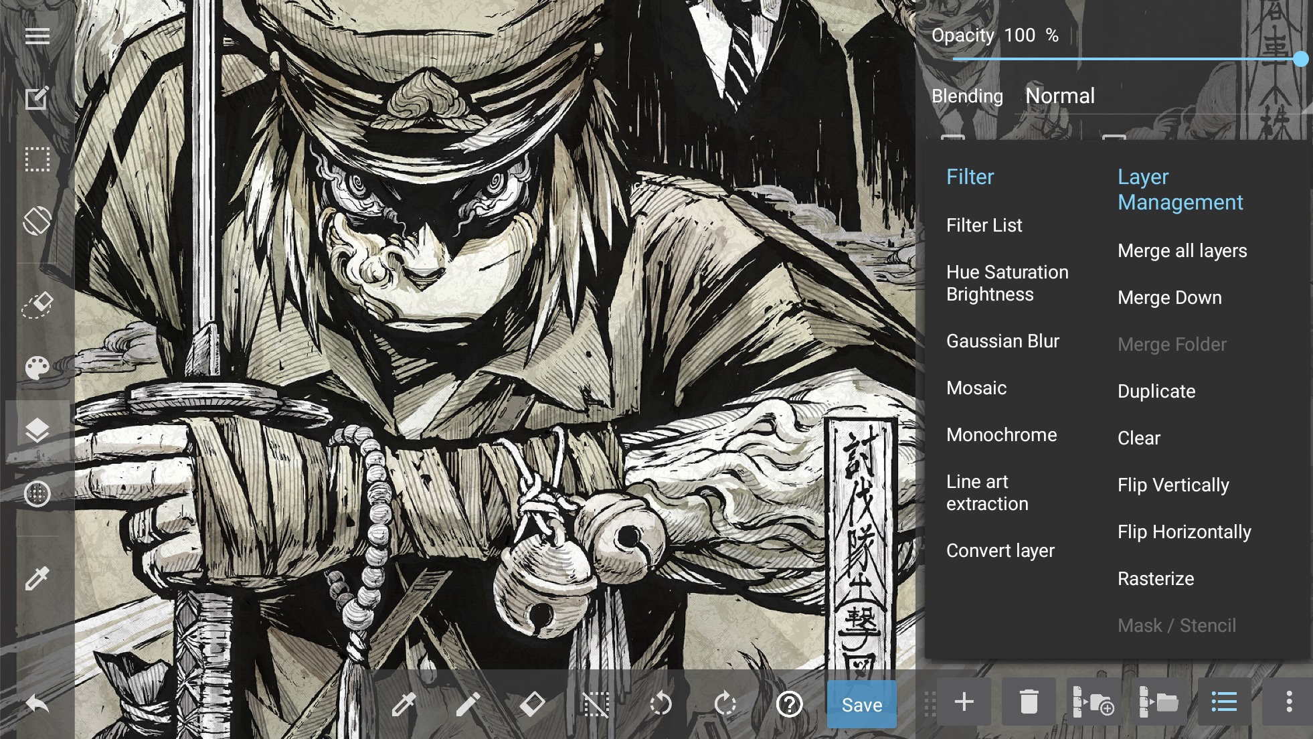Redo the last action

tap(725, 704)
